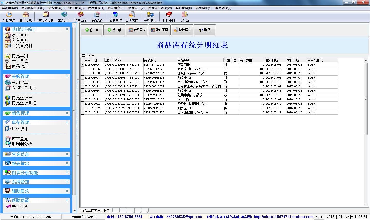Open the 查询信息(U) menu

tap(116, 8)
